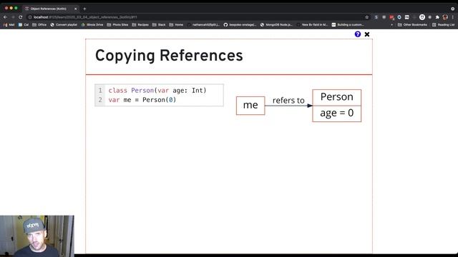Open the Illinois Drive bookmark
The width and height of the screenshot is (458, 257).
pyautogui.click(x=92, y=25)
